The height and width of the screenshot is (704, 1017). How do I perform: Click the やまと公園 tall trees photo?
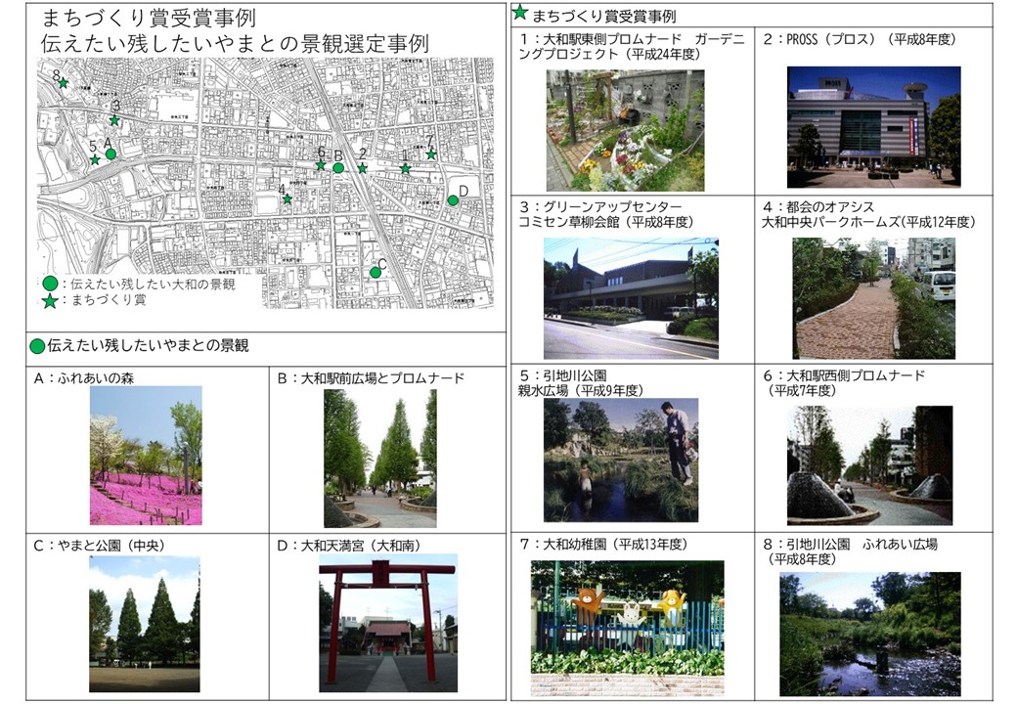[x=144, y=623]
